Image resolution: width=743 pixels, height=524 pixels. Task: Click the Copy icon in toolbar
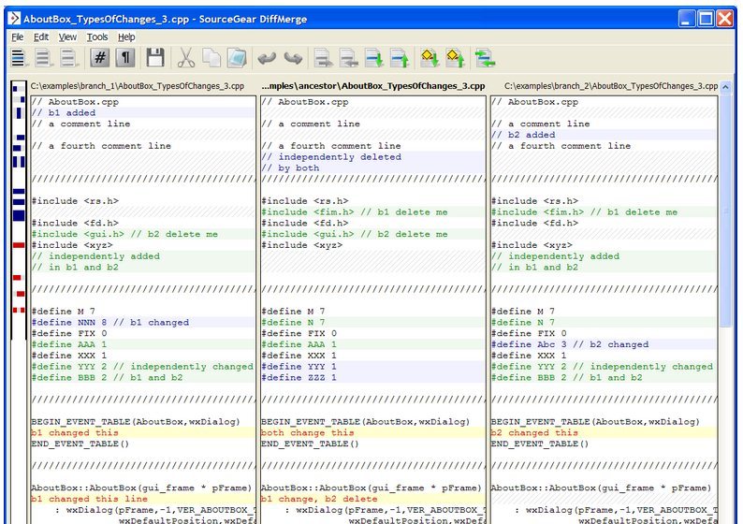pyautogui.click(x=211, y=58)
